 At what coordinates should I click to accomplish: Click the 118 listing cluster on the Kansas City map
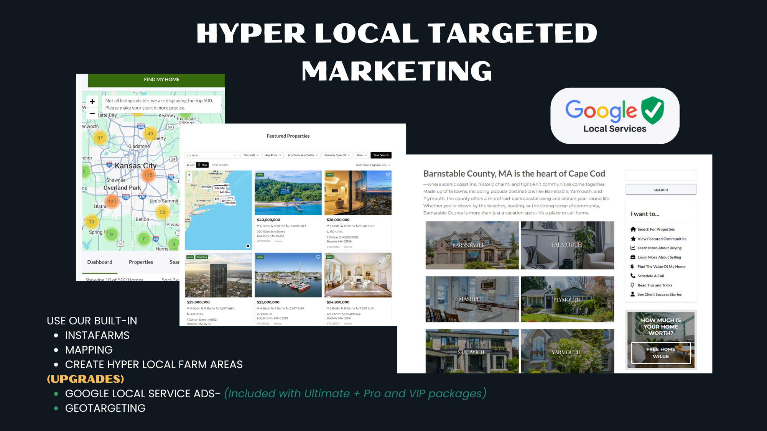pos(148,175)
